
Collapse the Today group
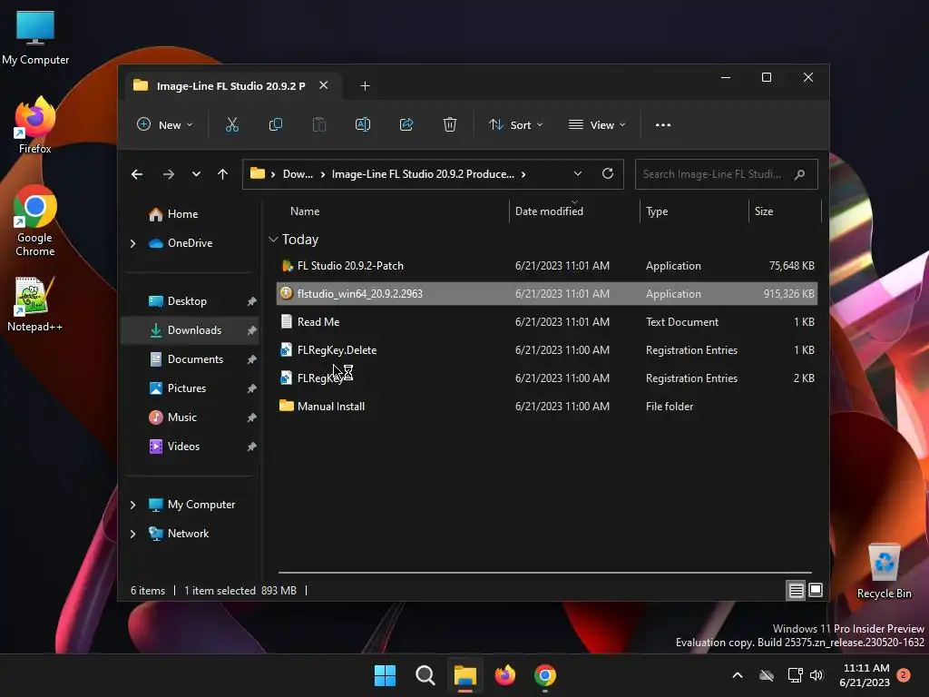(273, 240)
